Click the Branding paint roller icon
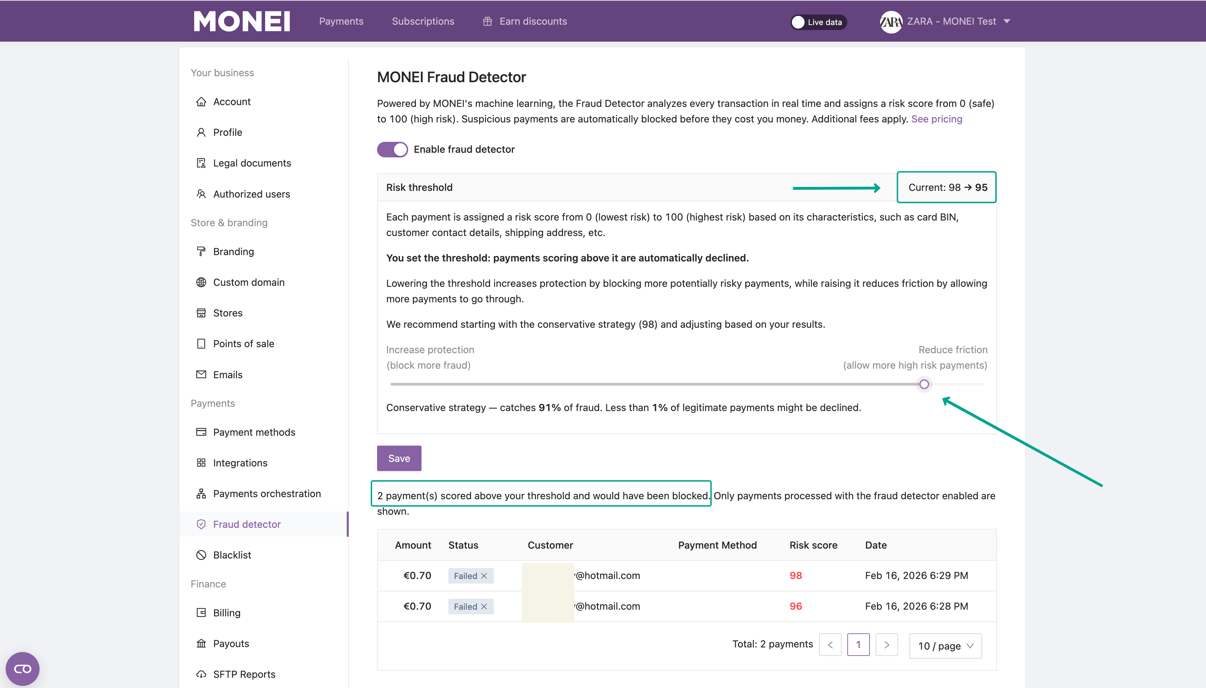Image resolution: width=1206 pixels, height=688 pixels. pyautogui.click(x=201, y=251)
